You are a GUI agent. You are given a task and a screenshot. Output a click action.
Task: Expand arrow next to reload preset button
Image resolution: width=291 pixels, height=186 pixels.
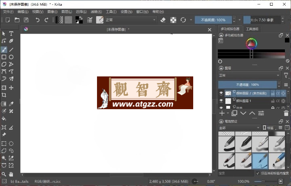click(191, 20)
